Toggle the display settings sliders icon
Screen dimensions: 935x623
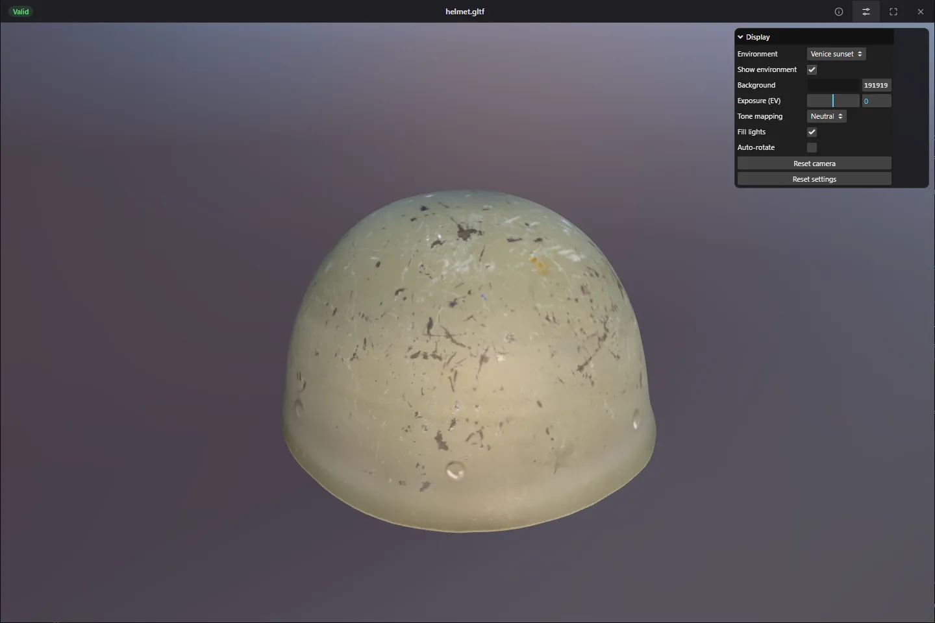[866, 12]
